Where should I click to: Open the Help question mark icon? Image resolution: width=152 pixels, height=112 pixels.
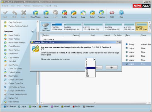[121, 13]
